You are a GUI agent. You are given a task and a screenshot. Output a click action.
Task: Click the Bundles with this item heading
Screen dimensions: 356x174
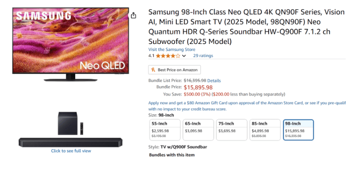click(x=172, y=155)
